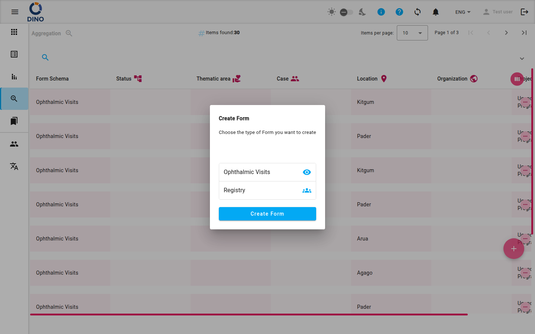535x334 pixels.
Task: Open the notifications bell
Action: click(436, 12)
